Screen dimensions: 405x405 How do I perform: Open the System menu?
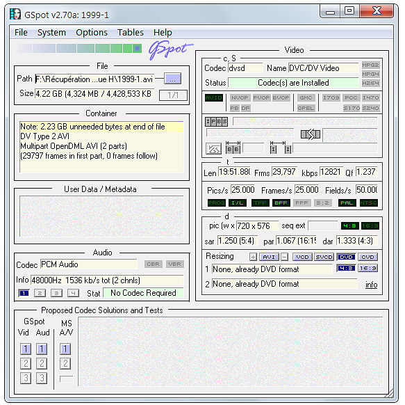51,33
